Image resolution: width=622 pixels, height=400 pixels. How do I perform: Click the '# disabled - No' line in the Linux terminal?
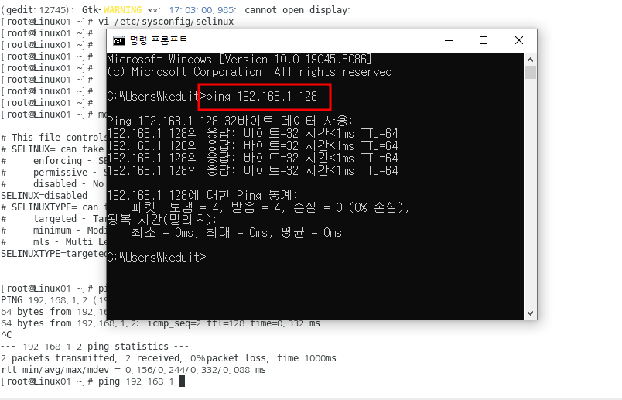[x=53, y=184]
